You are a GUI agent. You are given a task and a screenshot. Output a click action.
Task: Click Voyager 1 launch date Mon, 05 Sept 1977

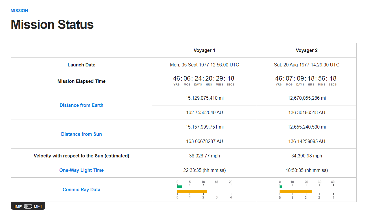click(x=204, y=65)
